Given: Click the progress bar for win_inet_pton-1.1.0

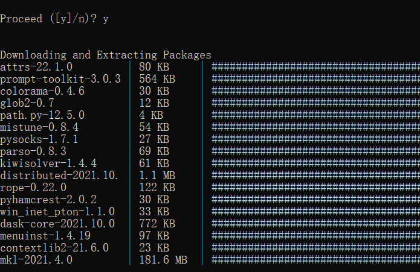Looking at the screenshot, I should (314, 212).
